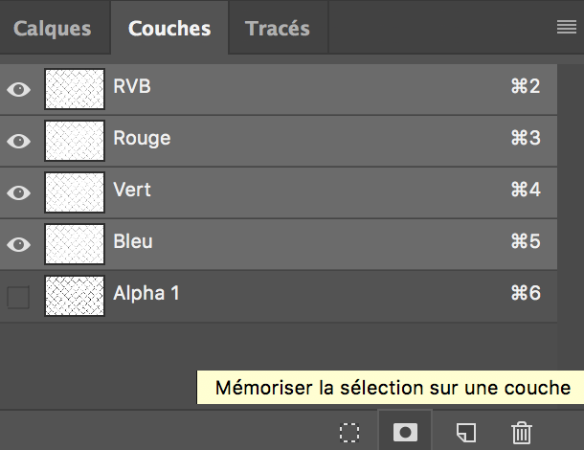Click the RVB channel thumbnail
Viewport: 584px width, 450px height.
point(75,88)
